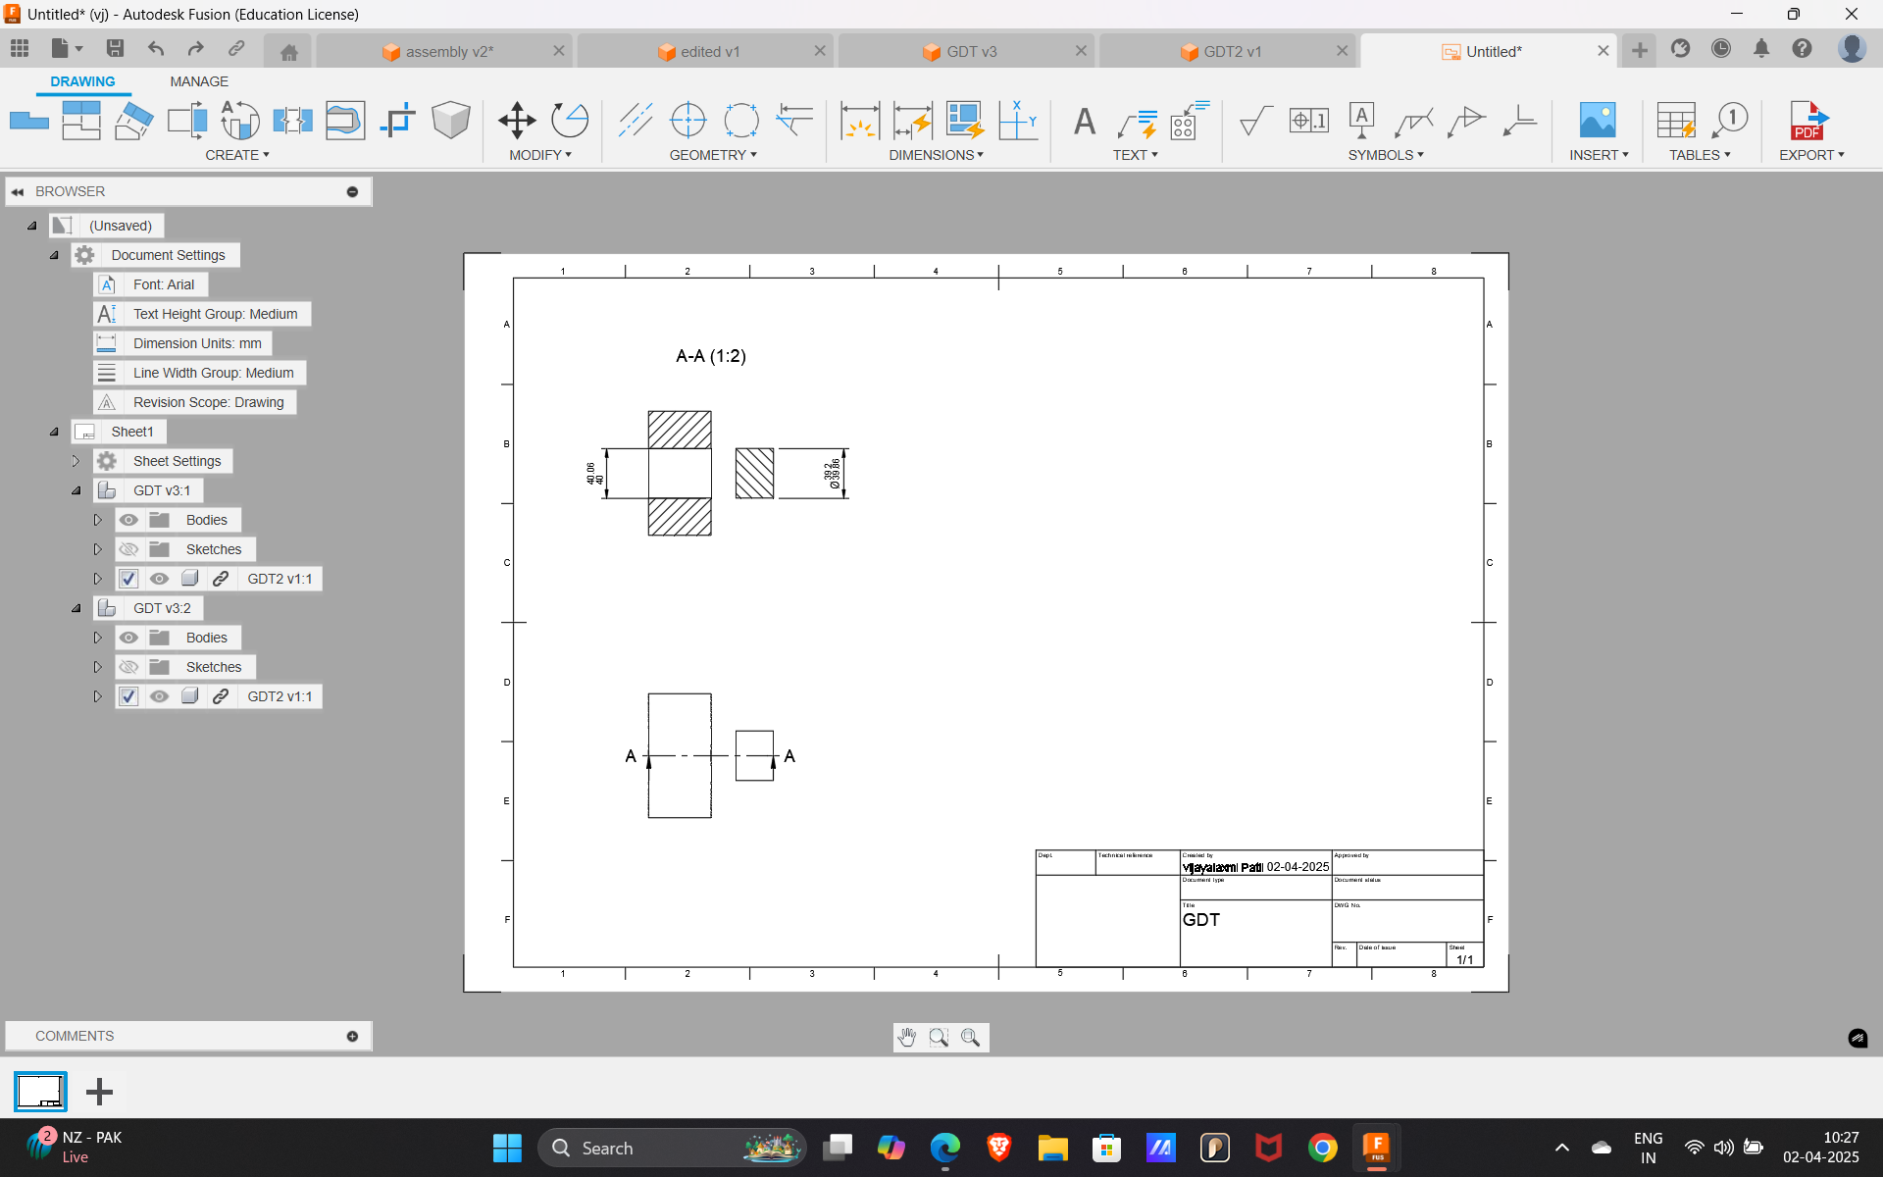1883x1177 pixels.
Task: Open the DIMENSIONS dropdown menu
Action: [936, 155]
